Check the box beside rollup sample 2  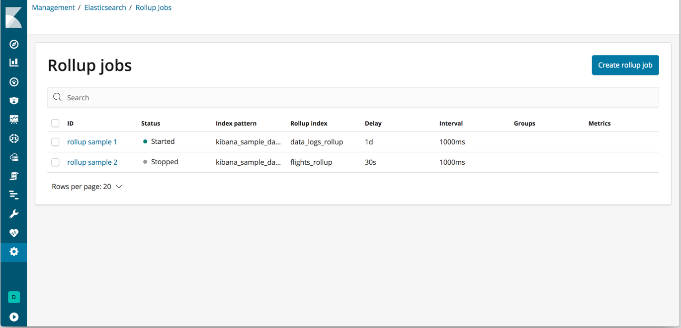(55, 162)
